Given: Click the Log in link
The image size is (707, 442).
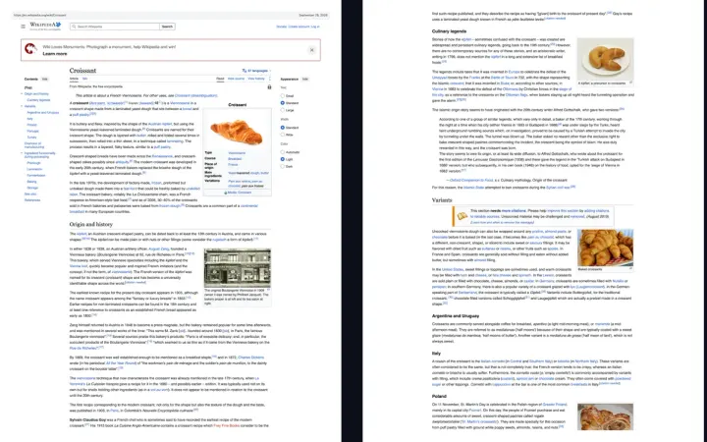Looking at the screenshot, I should tap(315, 27).
